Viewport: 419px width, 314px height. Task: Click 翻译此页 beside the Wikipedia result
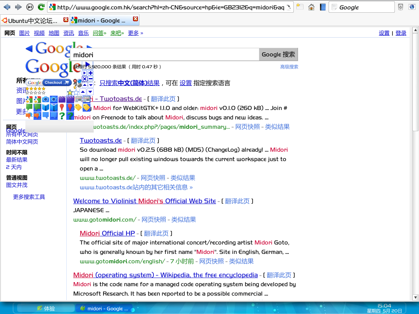(x=279, y=275)
